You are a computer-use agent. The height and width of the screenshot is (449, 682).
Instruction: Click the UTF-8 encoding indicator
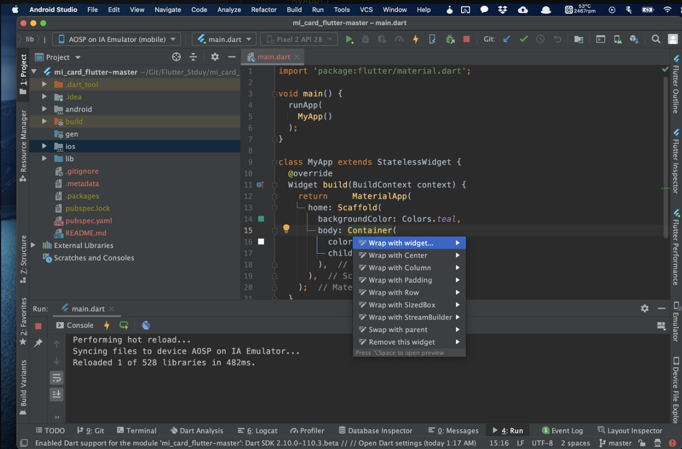542,443
